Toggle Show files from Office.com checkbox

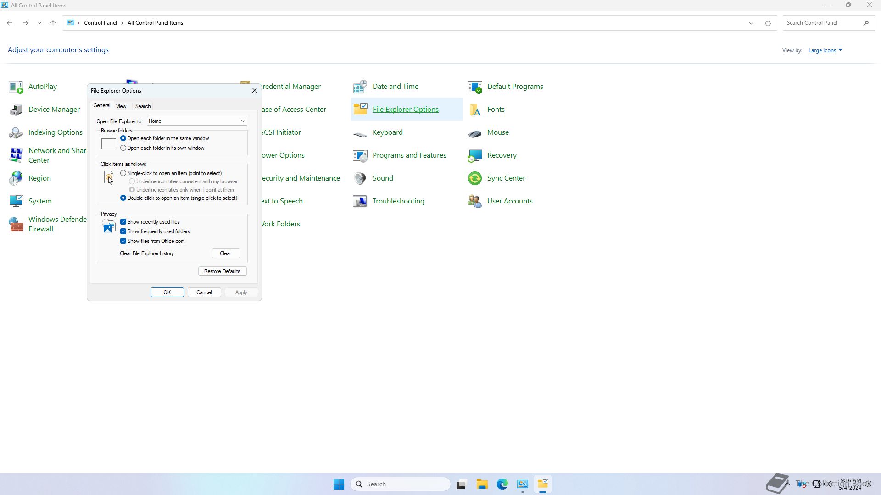click(123, 241)
